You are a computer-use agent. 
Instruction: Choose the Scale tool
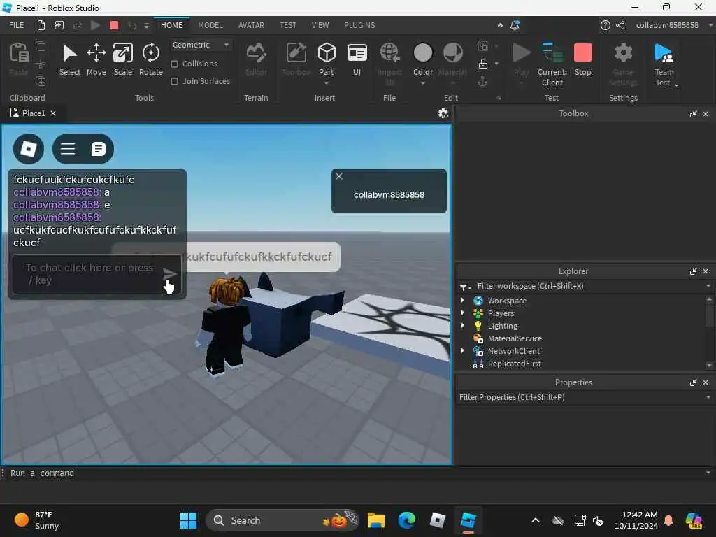[123, 59]
